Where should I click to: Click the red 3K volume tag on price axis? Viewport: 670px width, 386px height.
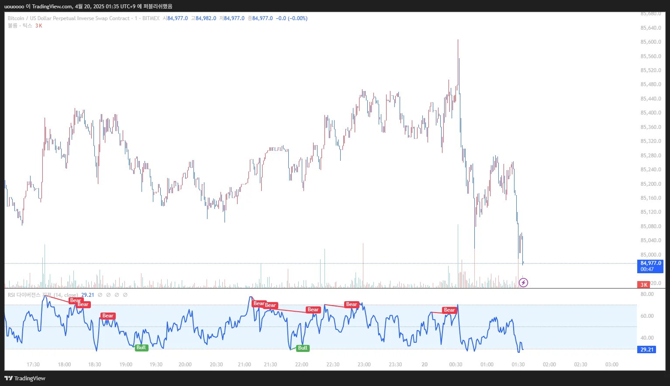tap(644, 285)
